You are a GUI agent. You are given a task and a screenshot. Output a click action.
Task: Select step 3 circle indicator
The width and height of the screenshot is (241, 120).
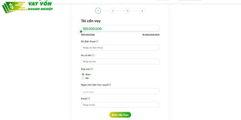tap(127, 11)
